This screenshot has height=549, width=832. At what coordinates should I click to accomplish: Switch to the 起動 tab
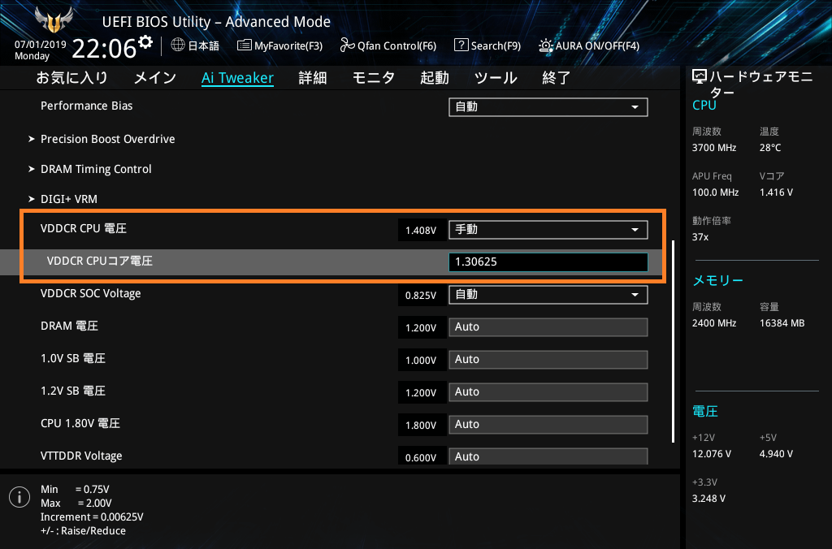point(435,78)
